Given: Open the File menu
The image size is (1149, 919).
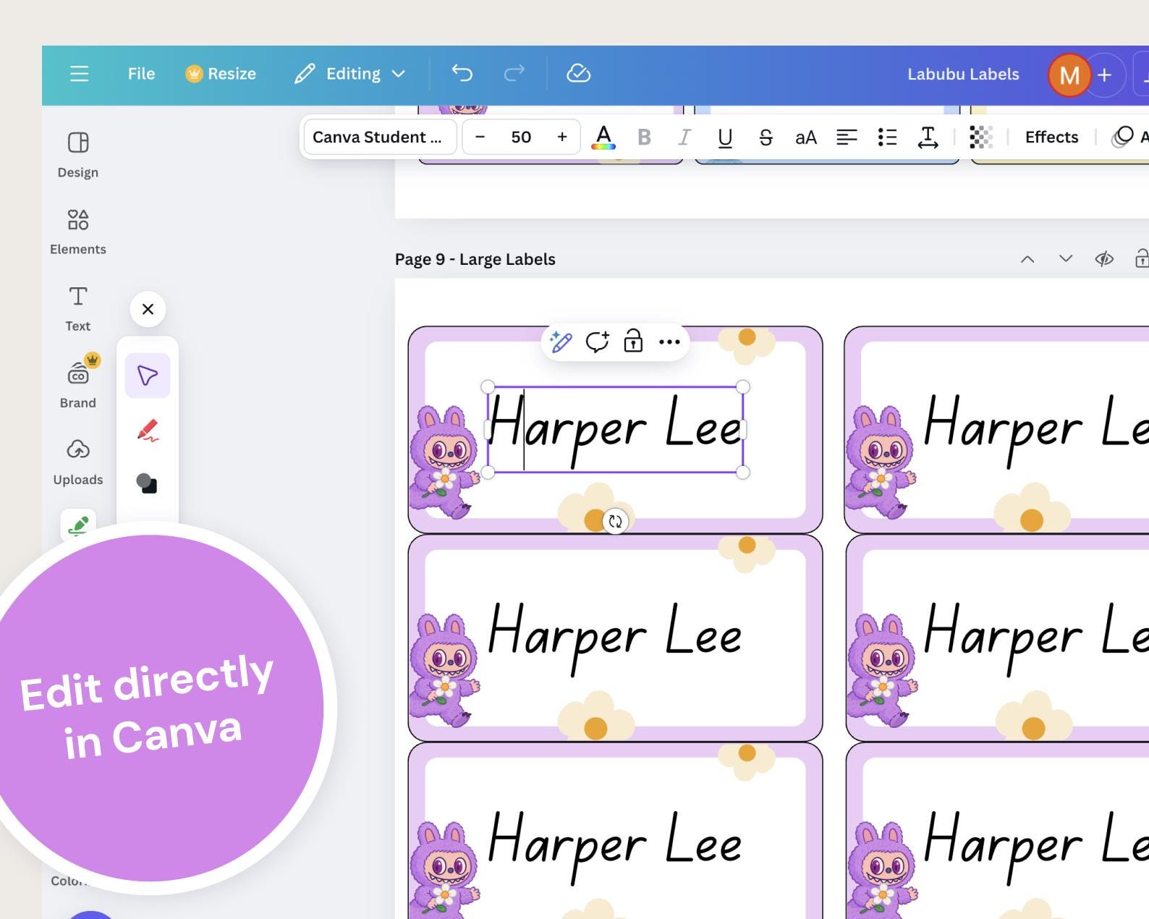Looking at the screenshot, I should click(141, 74).
